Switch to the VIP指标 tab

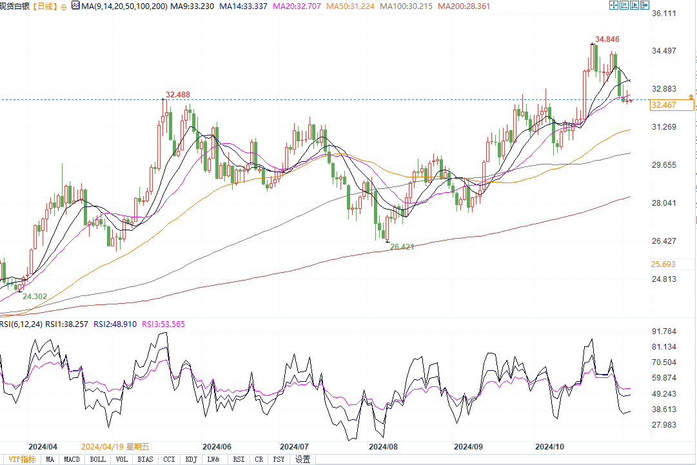click(x=23, y=459)
